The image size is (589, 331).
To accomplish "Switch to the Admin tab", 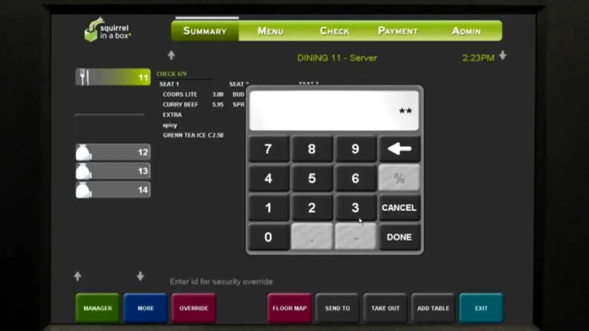I will [466, 31].
